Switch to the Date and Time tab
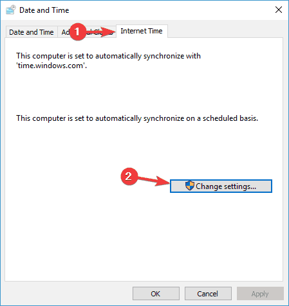 [x=32, y=32]
